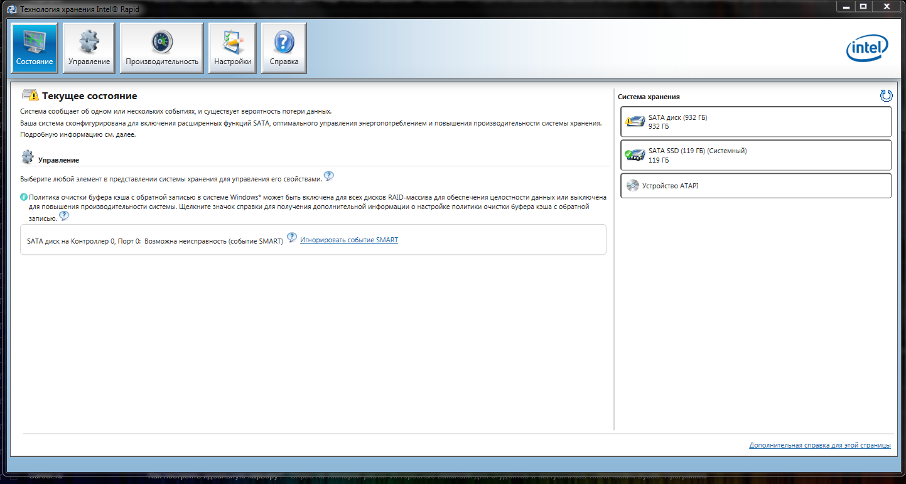Click the optical disc ATAPI icon
The height and width of the screenshot is (484, 906).
633,186
